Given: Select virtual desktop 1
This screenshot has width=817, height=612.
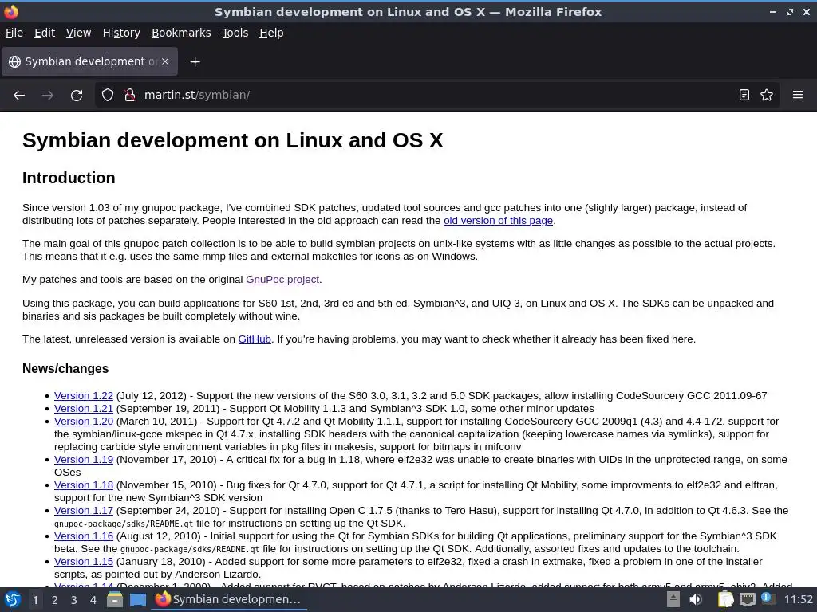Looking at the screenshot, I should [35, 600].
